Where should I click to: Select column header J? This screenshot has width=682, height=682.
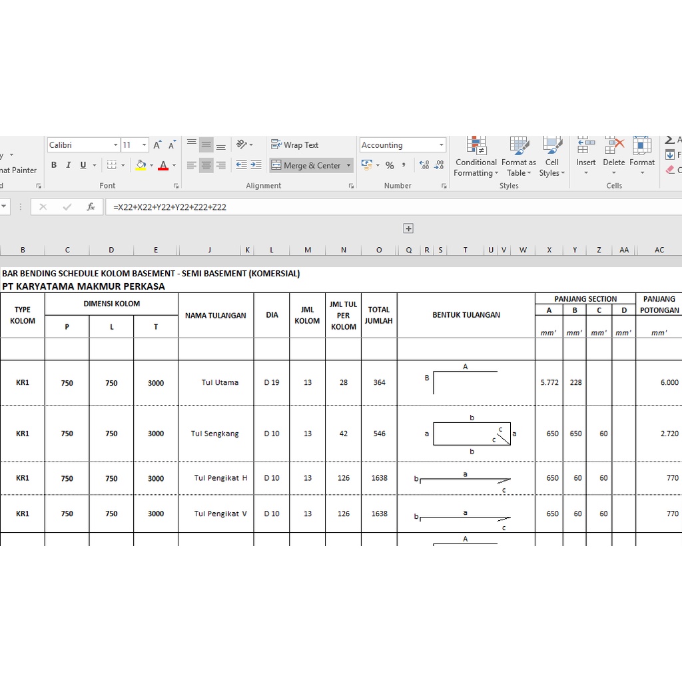point(210,250)
